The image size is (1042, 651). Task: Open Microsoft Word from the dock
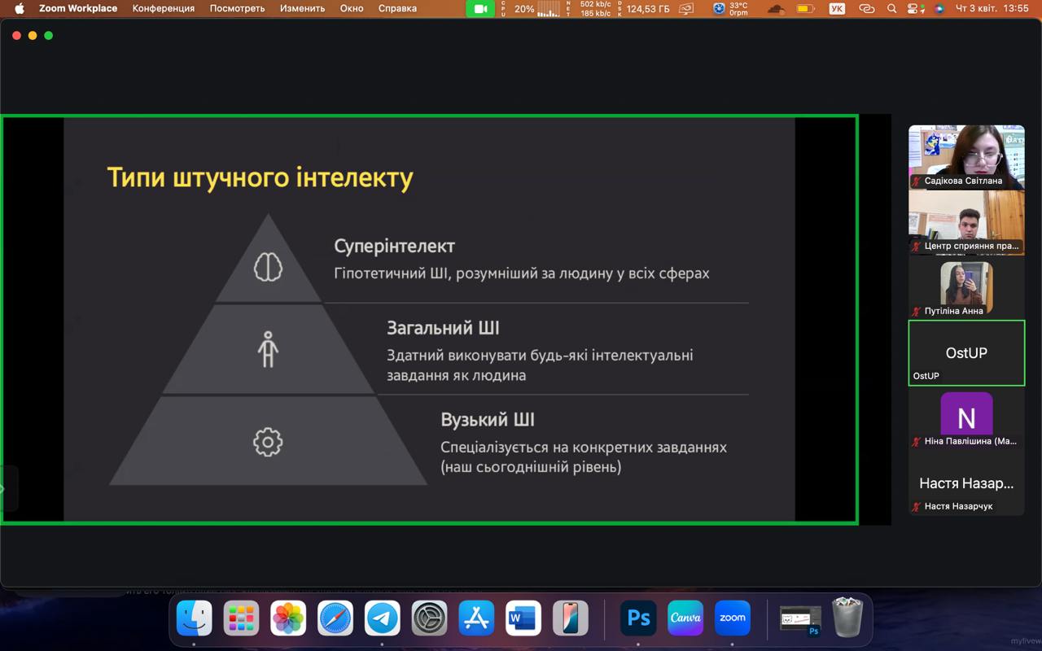pos(523,618)
